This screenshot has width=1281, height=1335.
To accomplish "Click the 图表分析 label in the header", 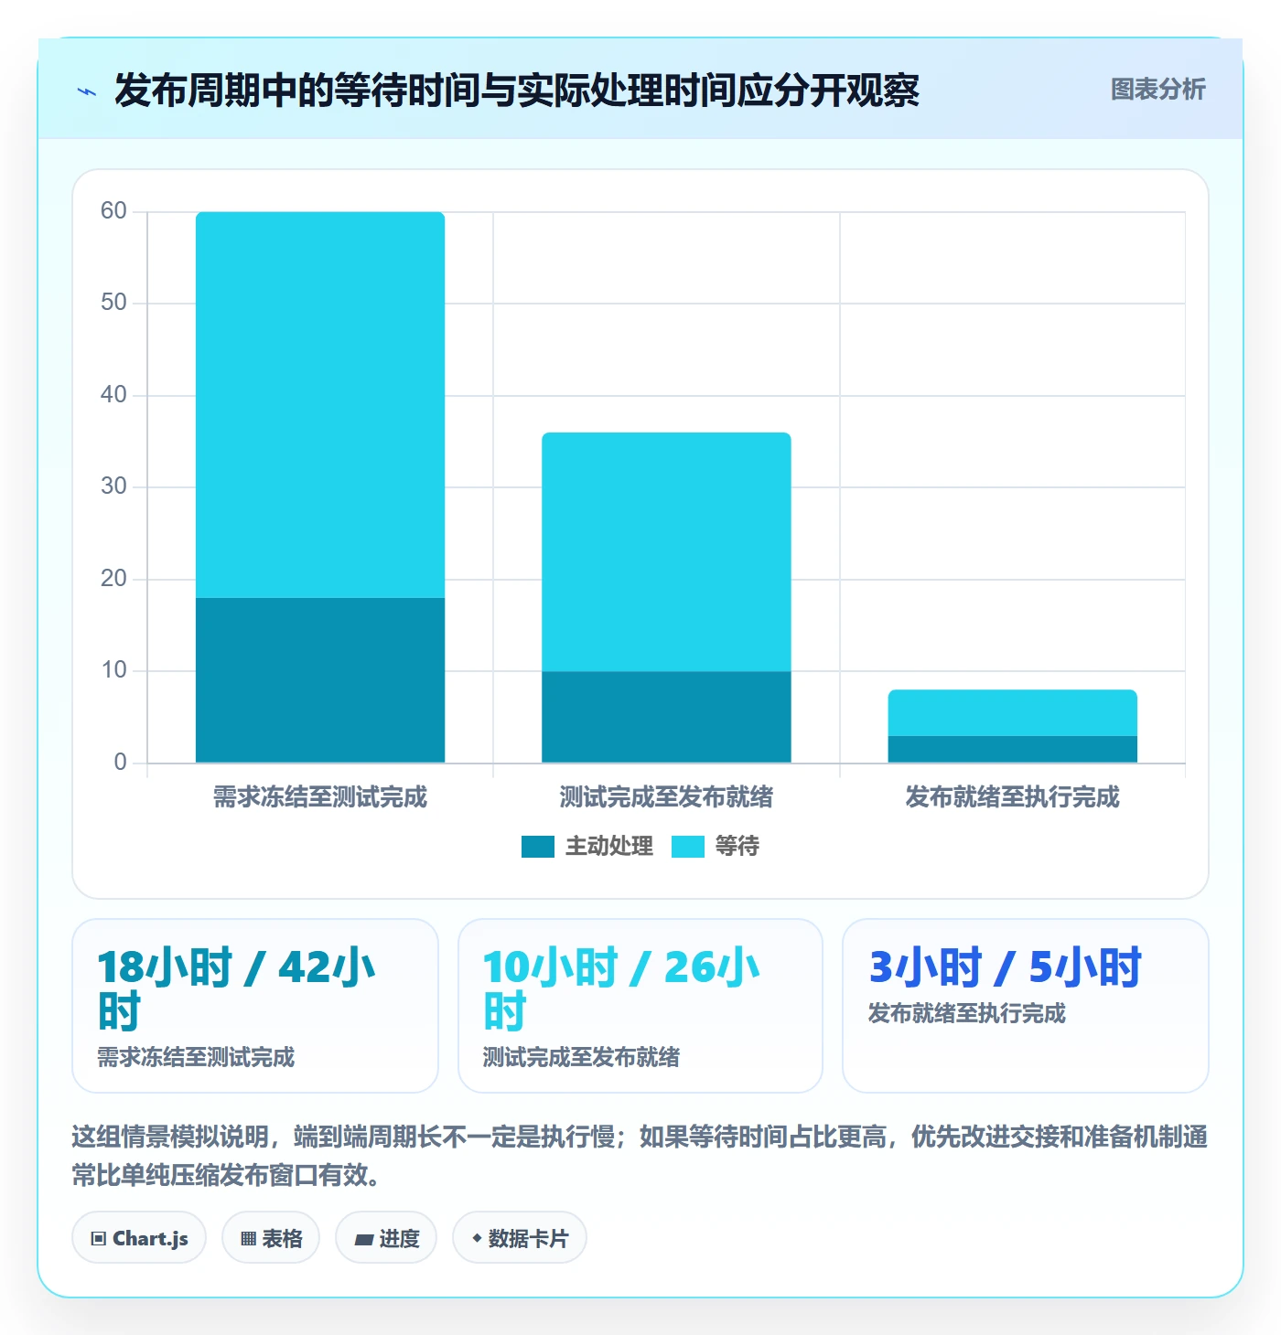I will (1157, 90).
